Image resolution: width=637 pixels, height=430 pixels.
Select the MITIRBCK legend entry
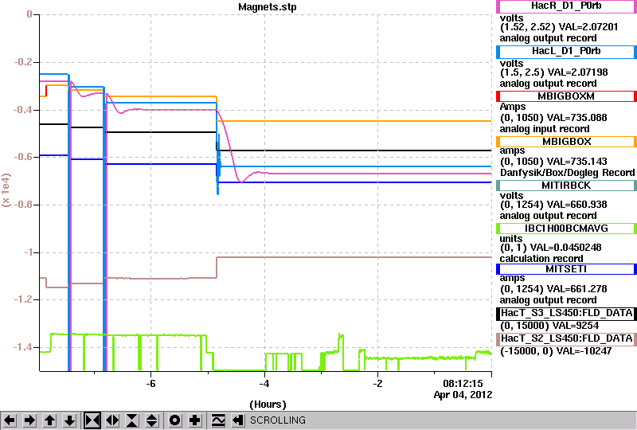[x=566, y=186]
